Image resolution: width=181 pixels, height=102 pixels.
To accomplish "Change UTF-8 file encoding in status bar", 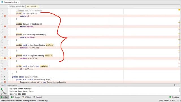I will 173,101.
